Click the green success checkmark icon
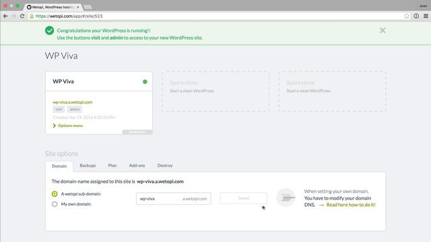Viewport: 431px width, 242px height. (49, 30)
